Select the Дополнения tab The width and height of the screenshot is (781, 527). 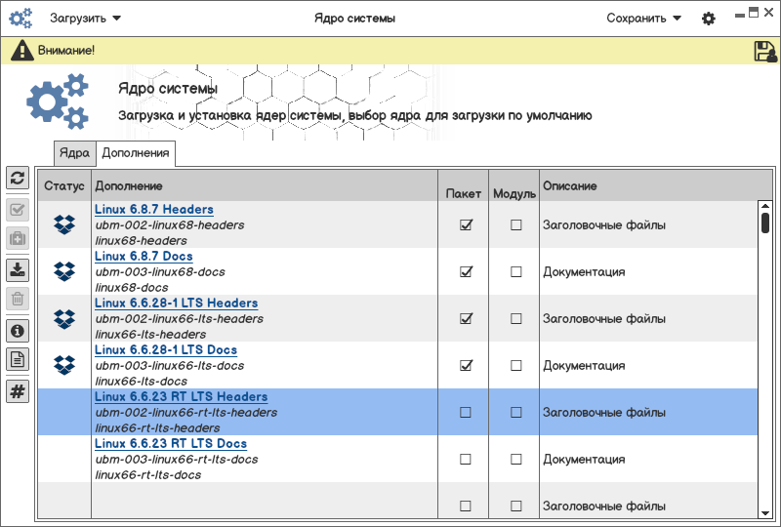(x=136, y=153)
